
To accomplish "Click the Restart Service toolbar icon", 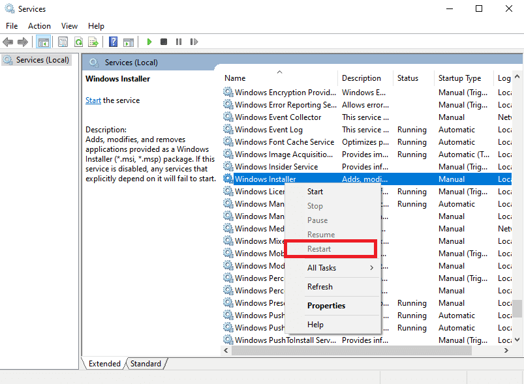I will (x=194, y=42).
